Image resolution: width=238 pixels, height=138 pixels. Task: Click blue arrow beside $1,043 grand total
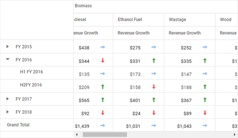[205, 126]
